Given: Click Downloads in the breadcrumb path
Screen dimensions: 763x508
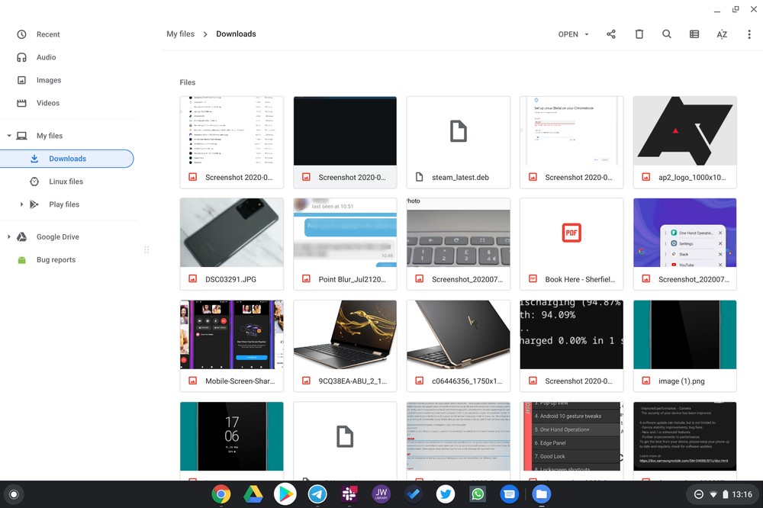Looking at the screenshot, I should click(236, 34).
